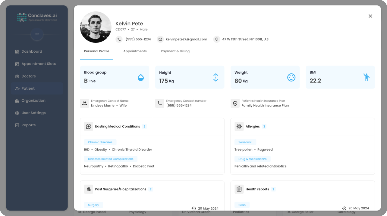Image resolution: width=387 pixels, height=216 pixels.
Task: Open the Payment & Billing tab
Action: [175, 51]
